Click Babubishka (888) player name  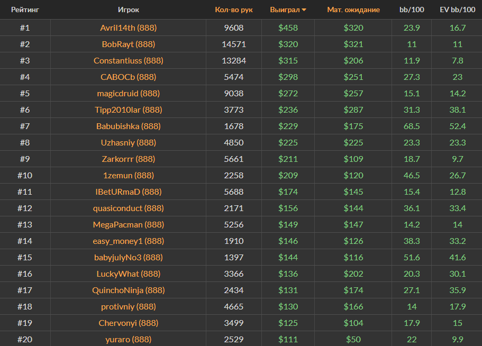[128, 126]
